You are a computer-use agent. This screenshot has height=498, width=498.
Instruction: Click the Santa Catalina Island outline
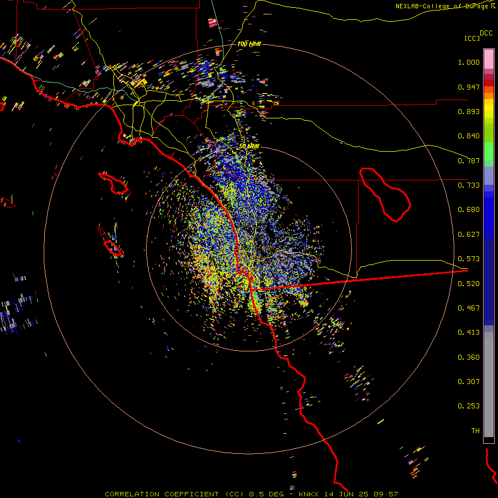click(x=115, y=184)
